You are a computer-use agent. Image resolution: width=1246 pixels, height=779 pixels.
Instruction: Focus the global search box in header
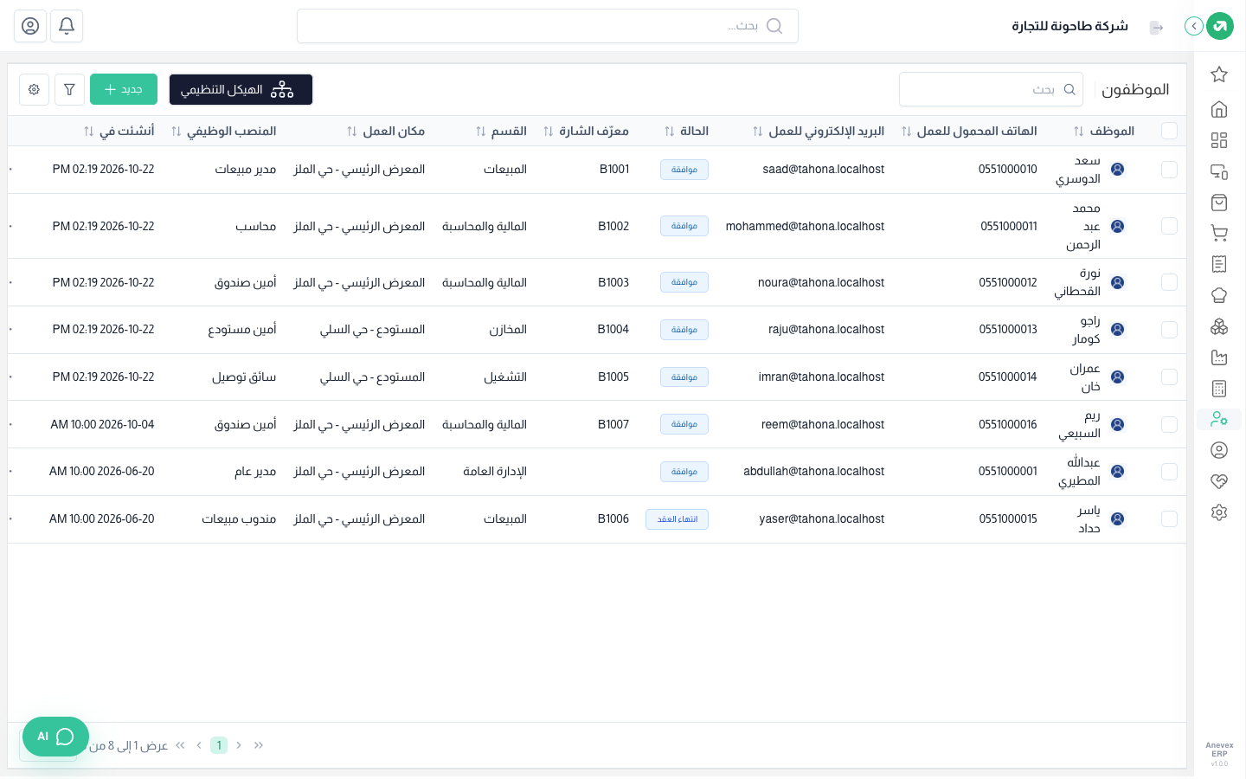click(x=547, y=26)
